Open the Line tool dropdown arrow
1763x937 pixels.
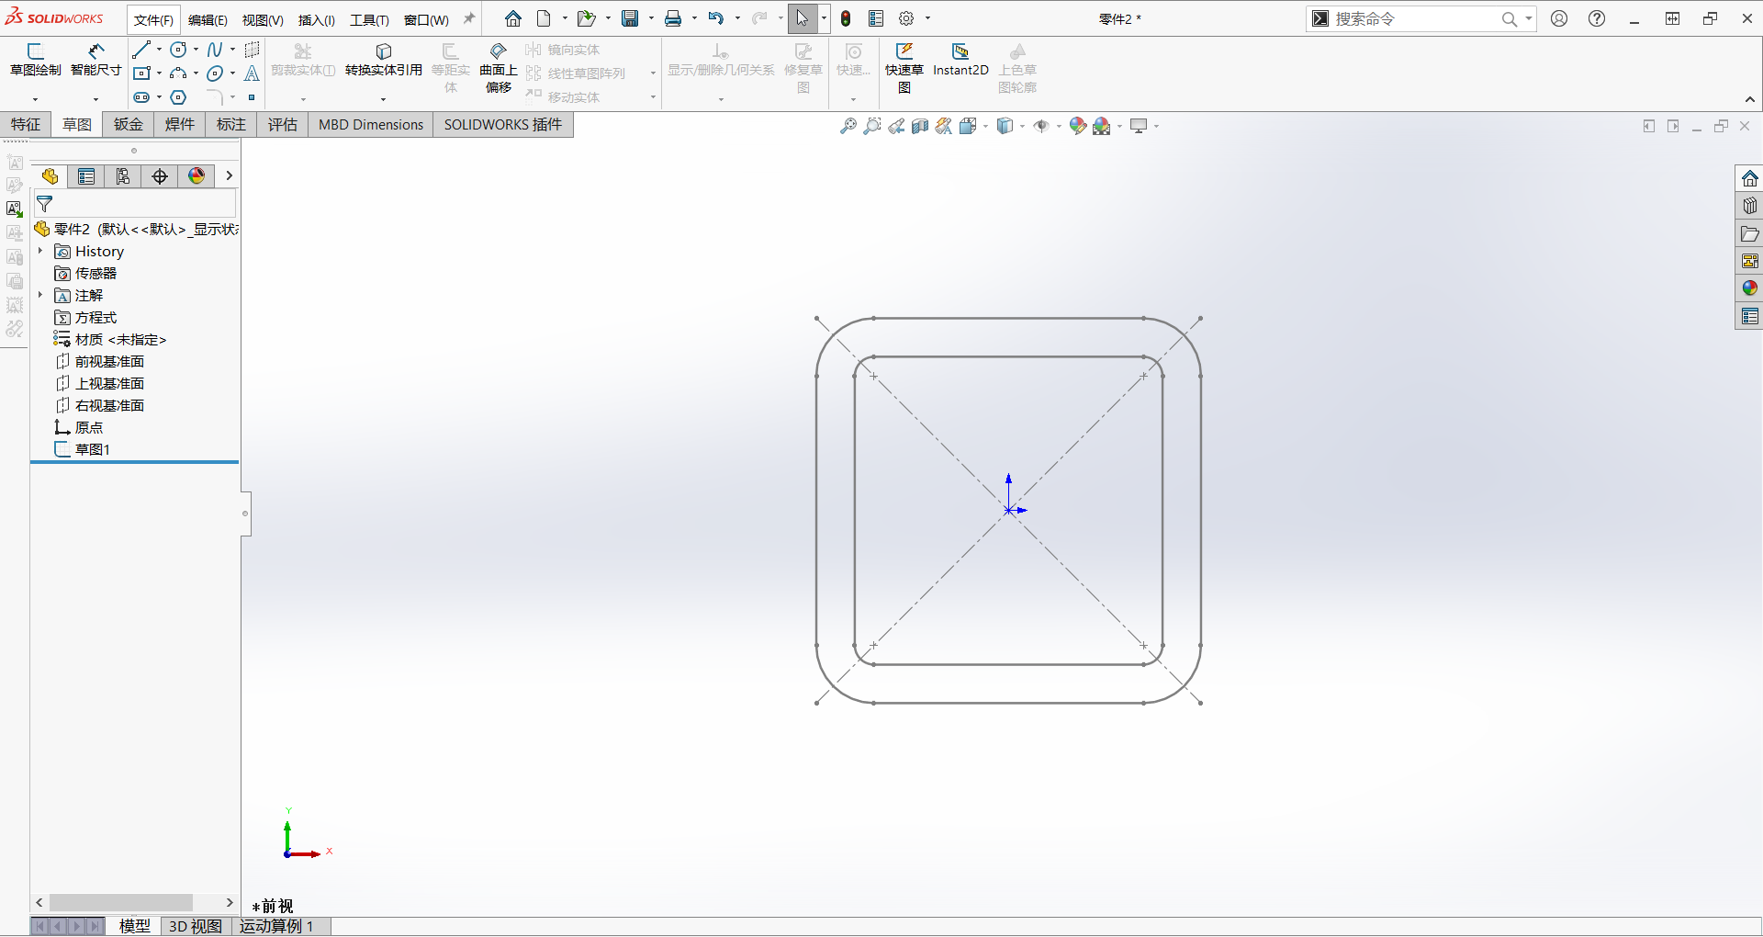159,50
